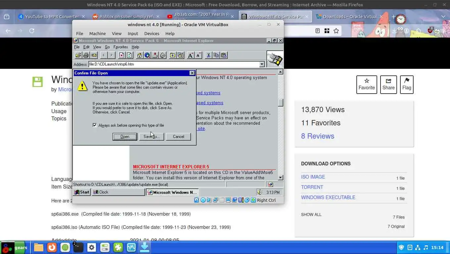Click the smaller font icon in the IE toolbar
Viewport: 450px width, 254px height.
pyautogui.click(x=198, y=55)
